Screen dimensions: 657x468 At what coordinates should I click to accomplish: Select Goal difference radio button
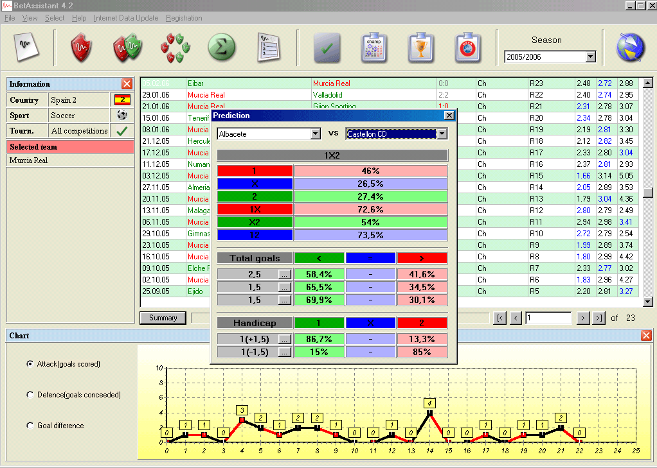[30, 426]
